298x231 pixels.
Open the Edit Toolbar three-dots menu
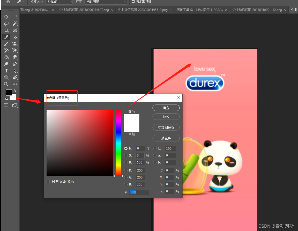(x=15, y=84)
